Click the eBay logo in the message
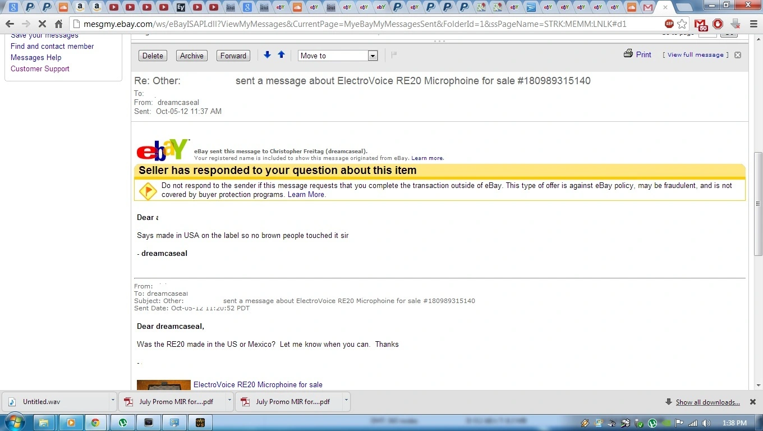 [x=163, y=150]
